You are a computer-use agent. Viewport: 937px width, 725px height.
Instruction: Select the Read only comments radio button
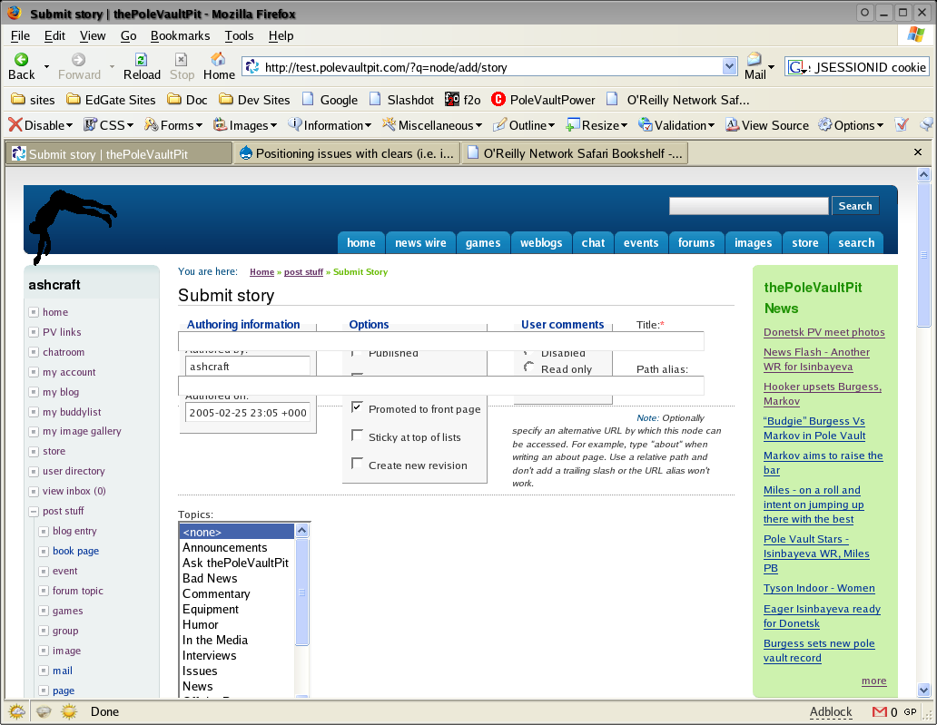[528, 367]
